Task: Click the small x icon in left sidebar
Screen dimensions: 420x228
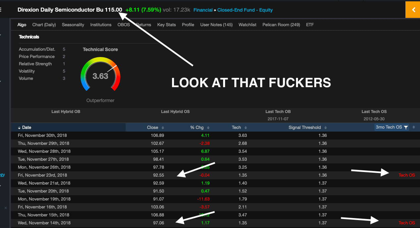Action: (x=5, y=208)
